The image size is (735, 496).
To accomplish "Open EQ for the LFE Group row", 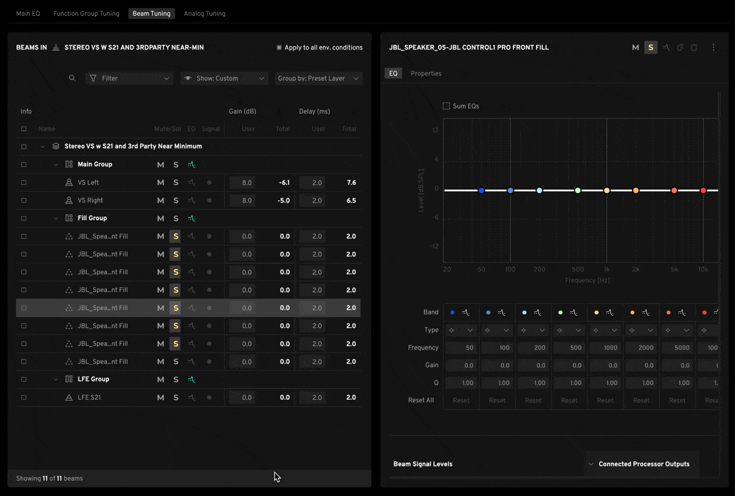I will (192, 380).
